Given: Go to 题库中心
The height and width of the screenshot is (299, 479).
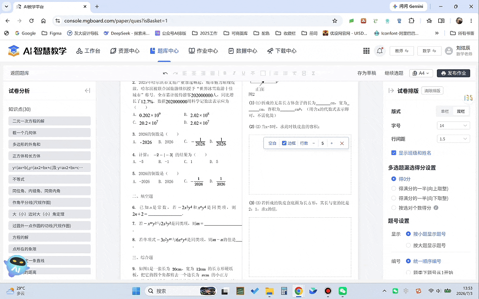Looking at the screenshot, I should pos(164,51).
